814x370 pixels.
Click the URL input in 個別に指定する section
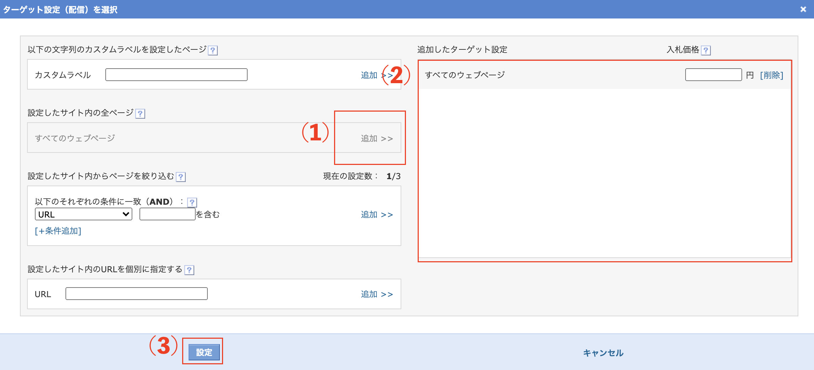coord(136,294)
